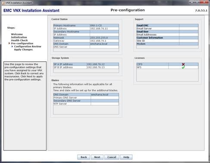Select the Health Check step

pos(19,41)
